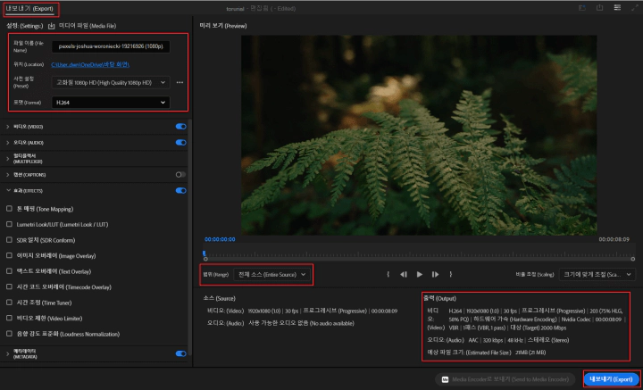Check the Lumetri Look / LUT checkbox
Screen dimensions: 643x390
tap(9, 225)
